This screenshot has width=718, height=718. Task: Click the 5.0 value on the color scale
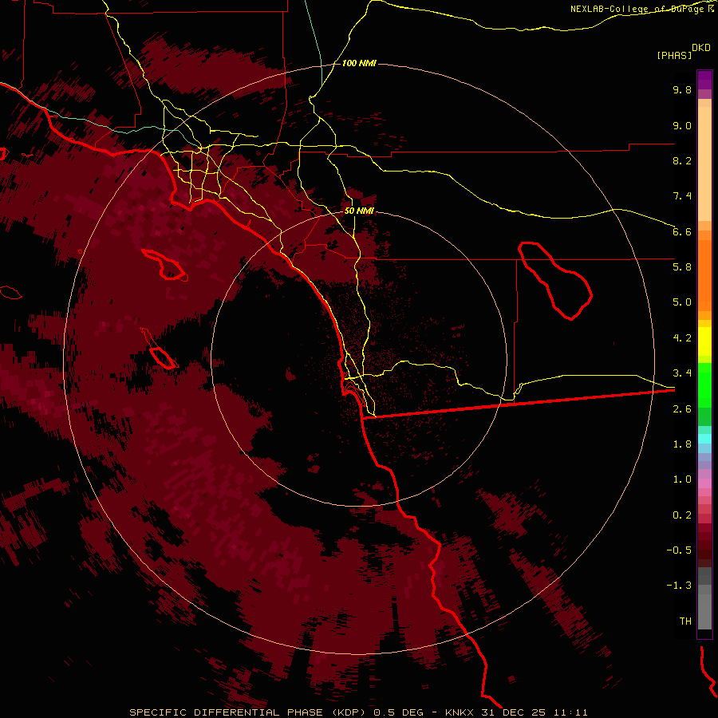pos(682,302)
